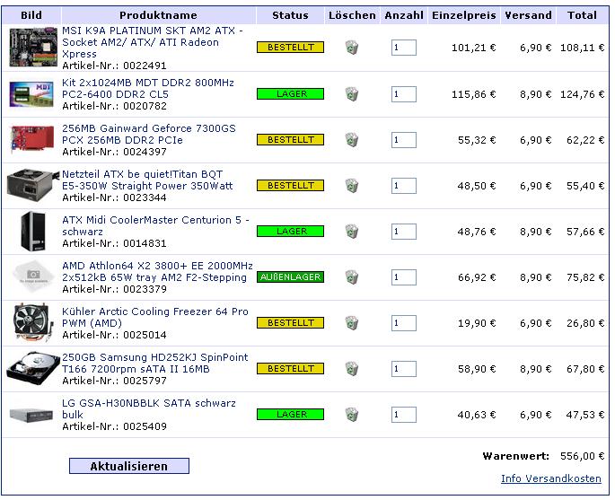The image size is (615, 500).
Task: Click quantity field for LG GSA-H30NBBLK
Action: 404,415
